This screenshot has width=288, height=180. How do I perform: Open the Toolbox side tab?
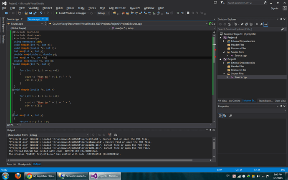coord(3,39)
